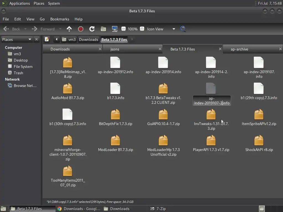
Task: Close the jsons tab
Action: (160, 49)
